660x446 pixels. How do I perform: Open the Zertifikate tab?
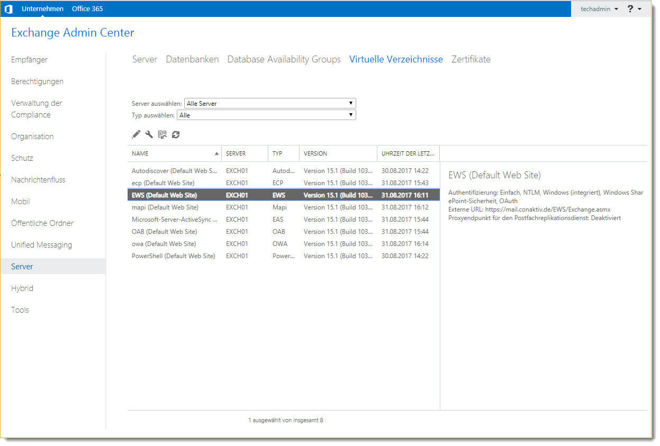[x=471, y=59]
